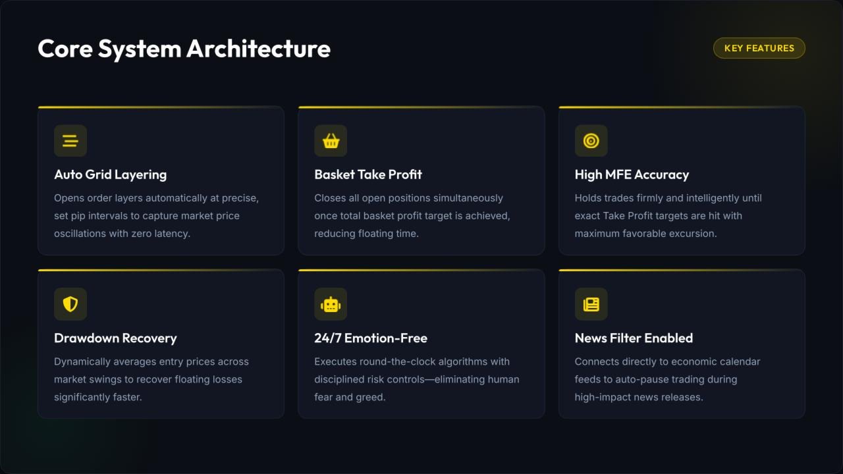This screenshot has height=474, width=843.
Task: Select the Auto Grid Layering heading
Action: point(111,174)
